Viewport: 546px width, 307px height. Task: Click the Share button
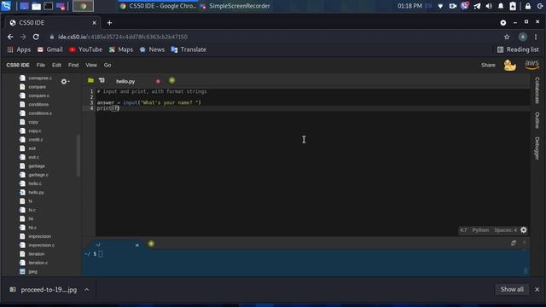[488, 65]
